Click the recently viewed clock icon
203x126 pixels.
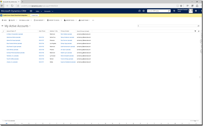pyautogui.click(x=139, y=11)
